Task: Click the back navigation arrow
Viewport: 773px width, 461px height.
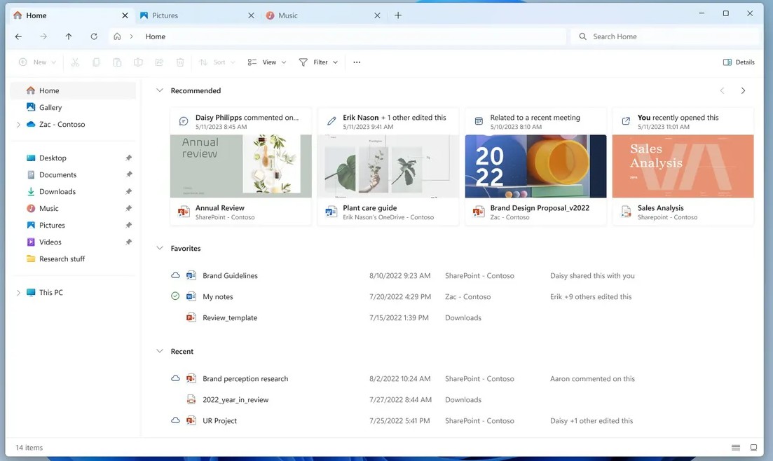Action: tap(19, 36)
